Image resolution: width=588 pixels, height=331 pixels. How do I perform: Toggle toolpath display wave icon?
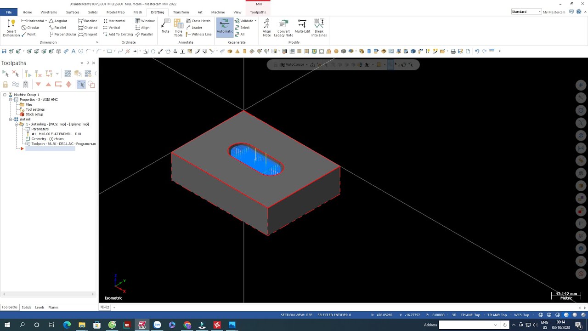tap(15, 84)
